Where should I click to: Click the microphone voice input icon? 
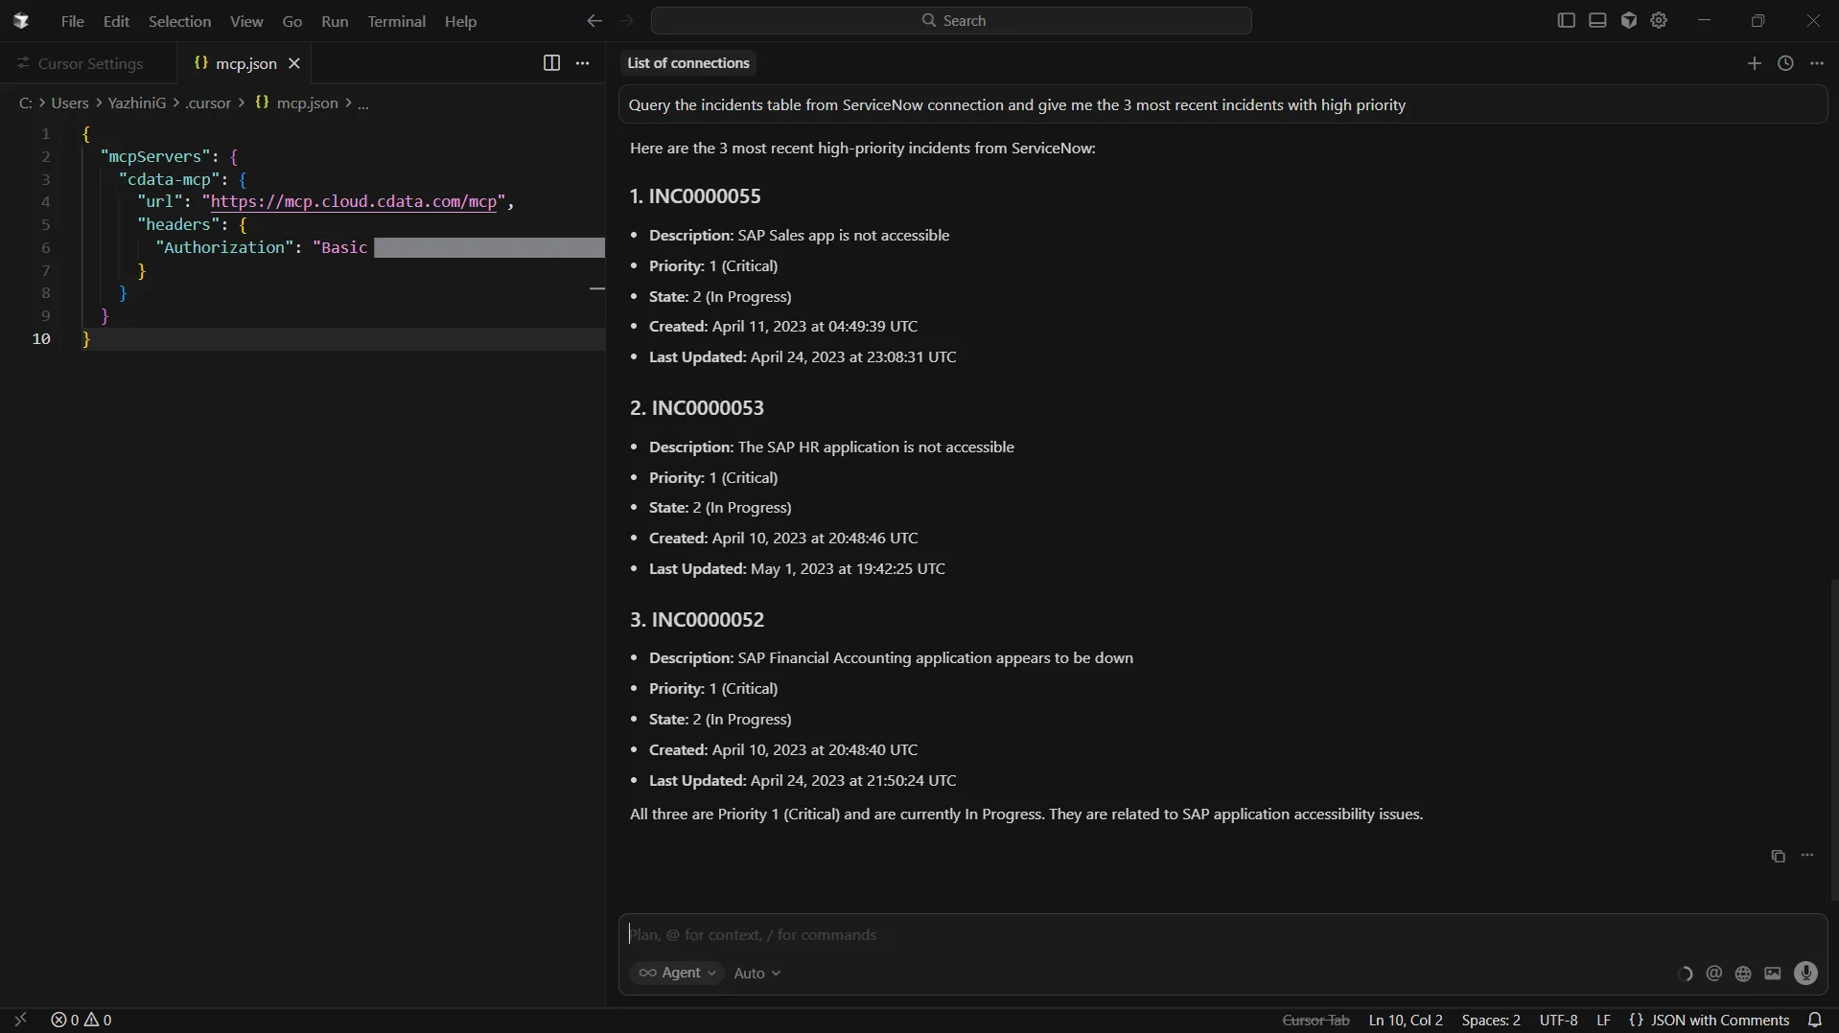coord(1805,974)
